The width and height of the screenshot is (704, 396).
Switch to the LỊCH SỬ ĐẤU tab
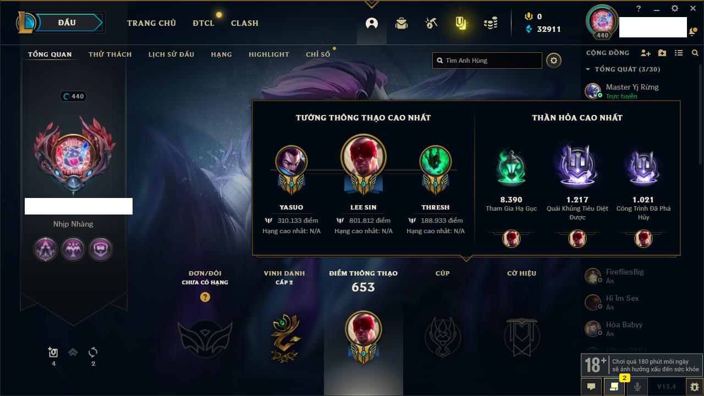pos(171,54)
